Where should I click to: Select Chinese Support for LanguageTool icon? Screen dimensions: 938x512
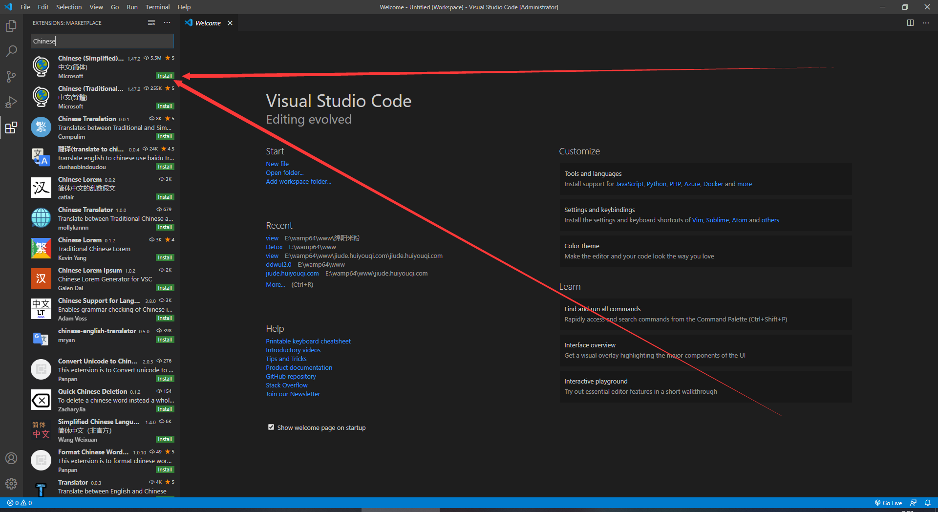[x=41, y=309]
